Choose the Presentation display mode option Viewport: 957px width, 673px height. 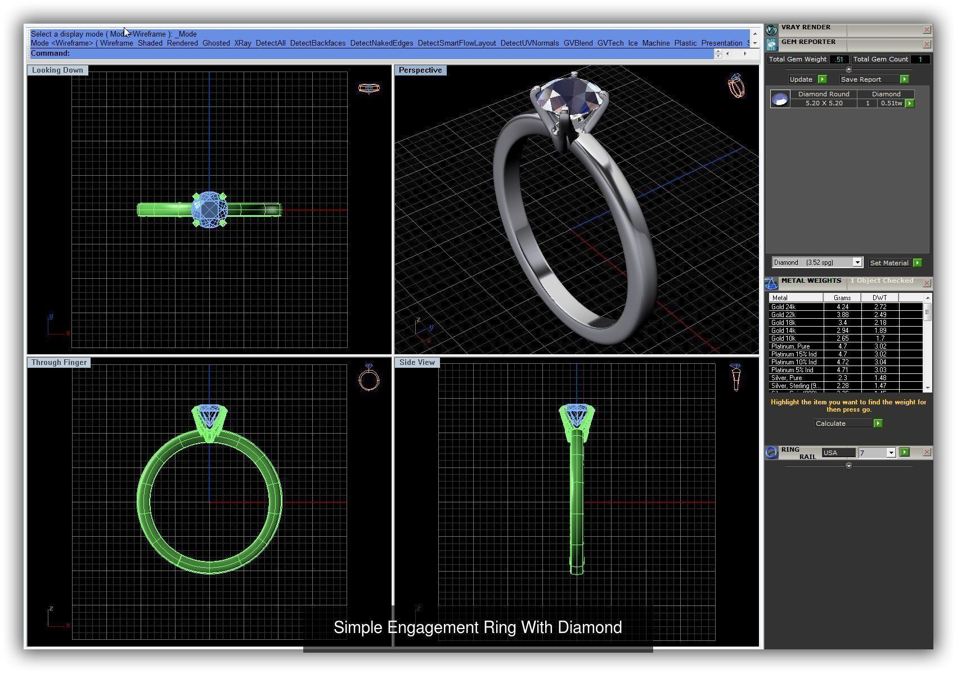click(722, 43)
